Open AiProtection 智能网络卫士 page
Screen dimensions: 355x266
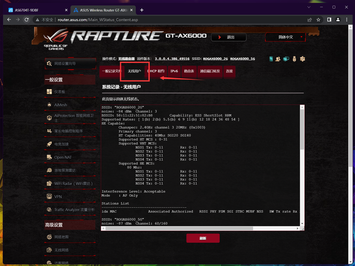pyautogui.click(x=70, y=118)
